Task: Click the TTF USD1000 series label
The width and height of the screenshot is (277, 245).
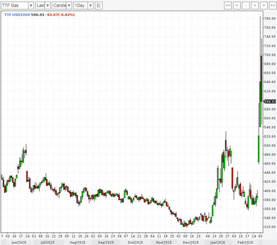Action: 17,15
